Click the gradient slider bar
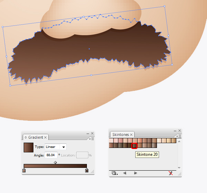The height and width of the screenshot is (193, 207). 55,166
